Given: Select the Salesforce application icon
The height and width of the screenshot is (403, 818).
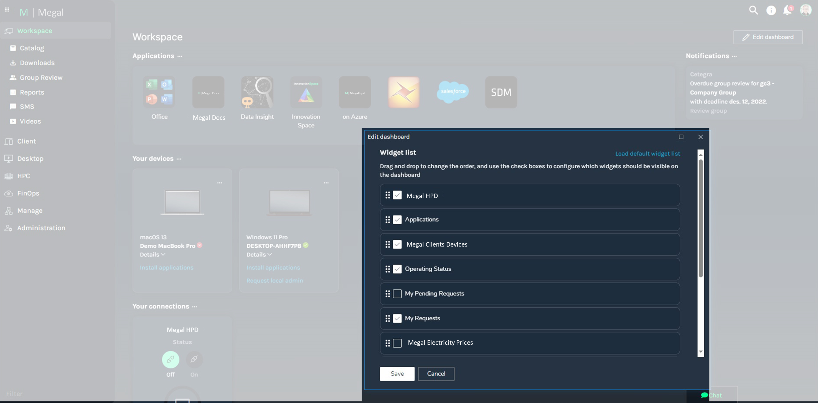Looking at the screenshot, I should coord(452,92).
